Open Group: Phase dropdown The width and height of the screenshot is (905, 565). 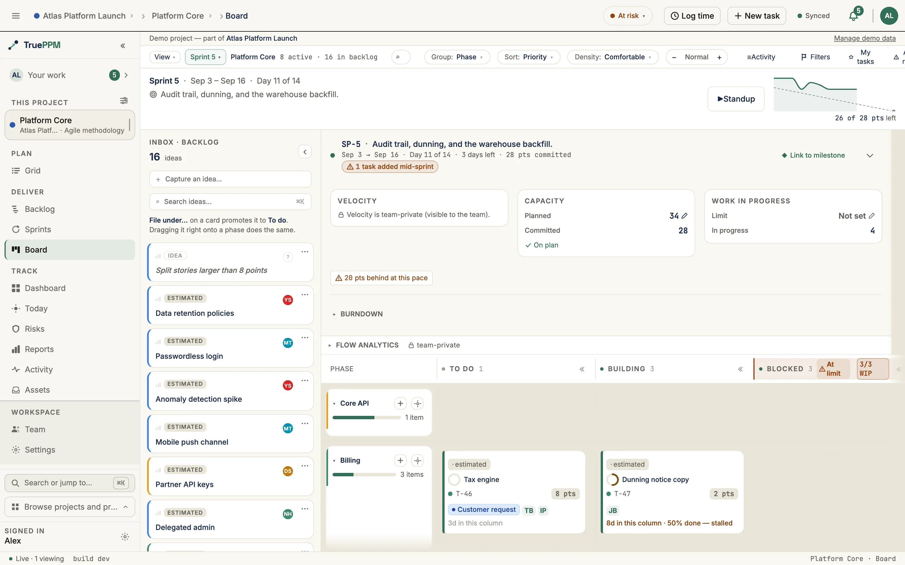click(x=457, y=57)
